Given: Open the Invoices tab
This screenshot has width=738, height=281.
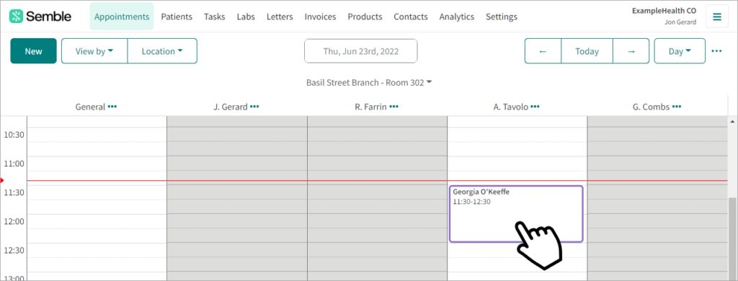Looking at the screenshot, I should pyautogui.click(x=320, y=17).
